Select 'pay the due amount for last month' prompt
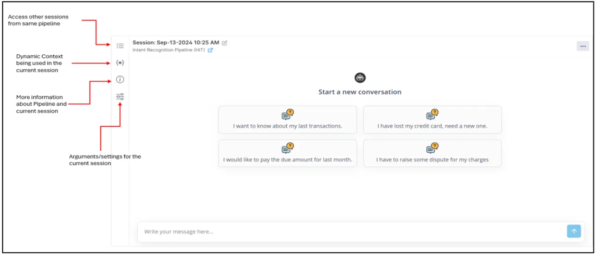The image size is (596, 255). (288, 153)
